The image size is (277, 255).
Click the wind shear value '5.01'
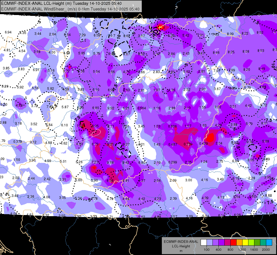tap(63, 161)
